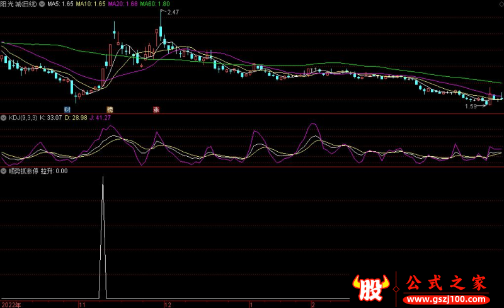Click the 1.59 low price marker
Screen dimensions: 504x308
point(471,106)
